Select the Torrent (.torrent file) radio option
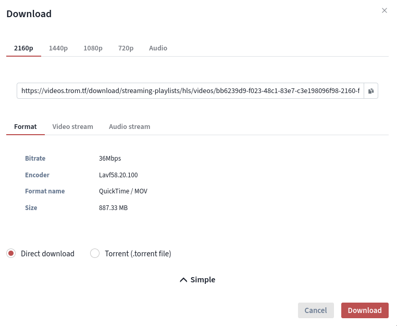 tap(95, 253)
